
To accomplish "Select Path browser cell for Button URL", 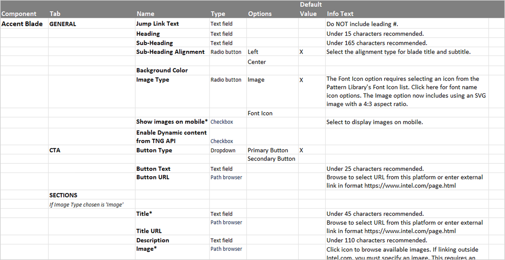I will pos(226,177).
